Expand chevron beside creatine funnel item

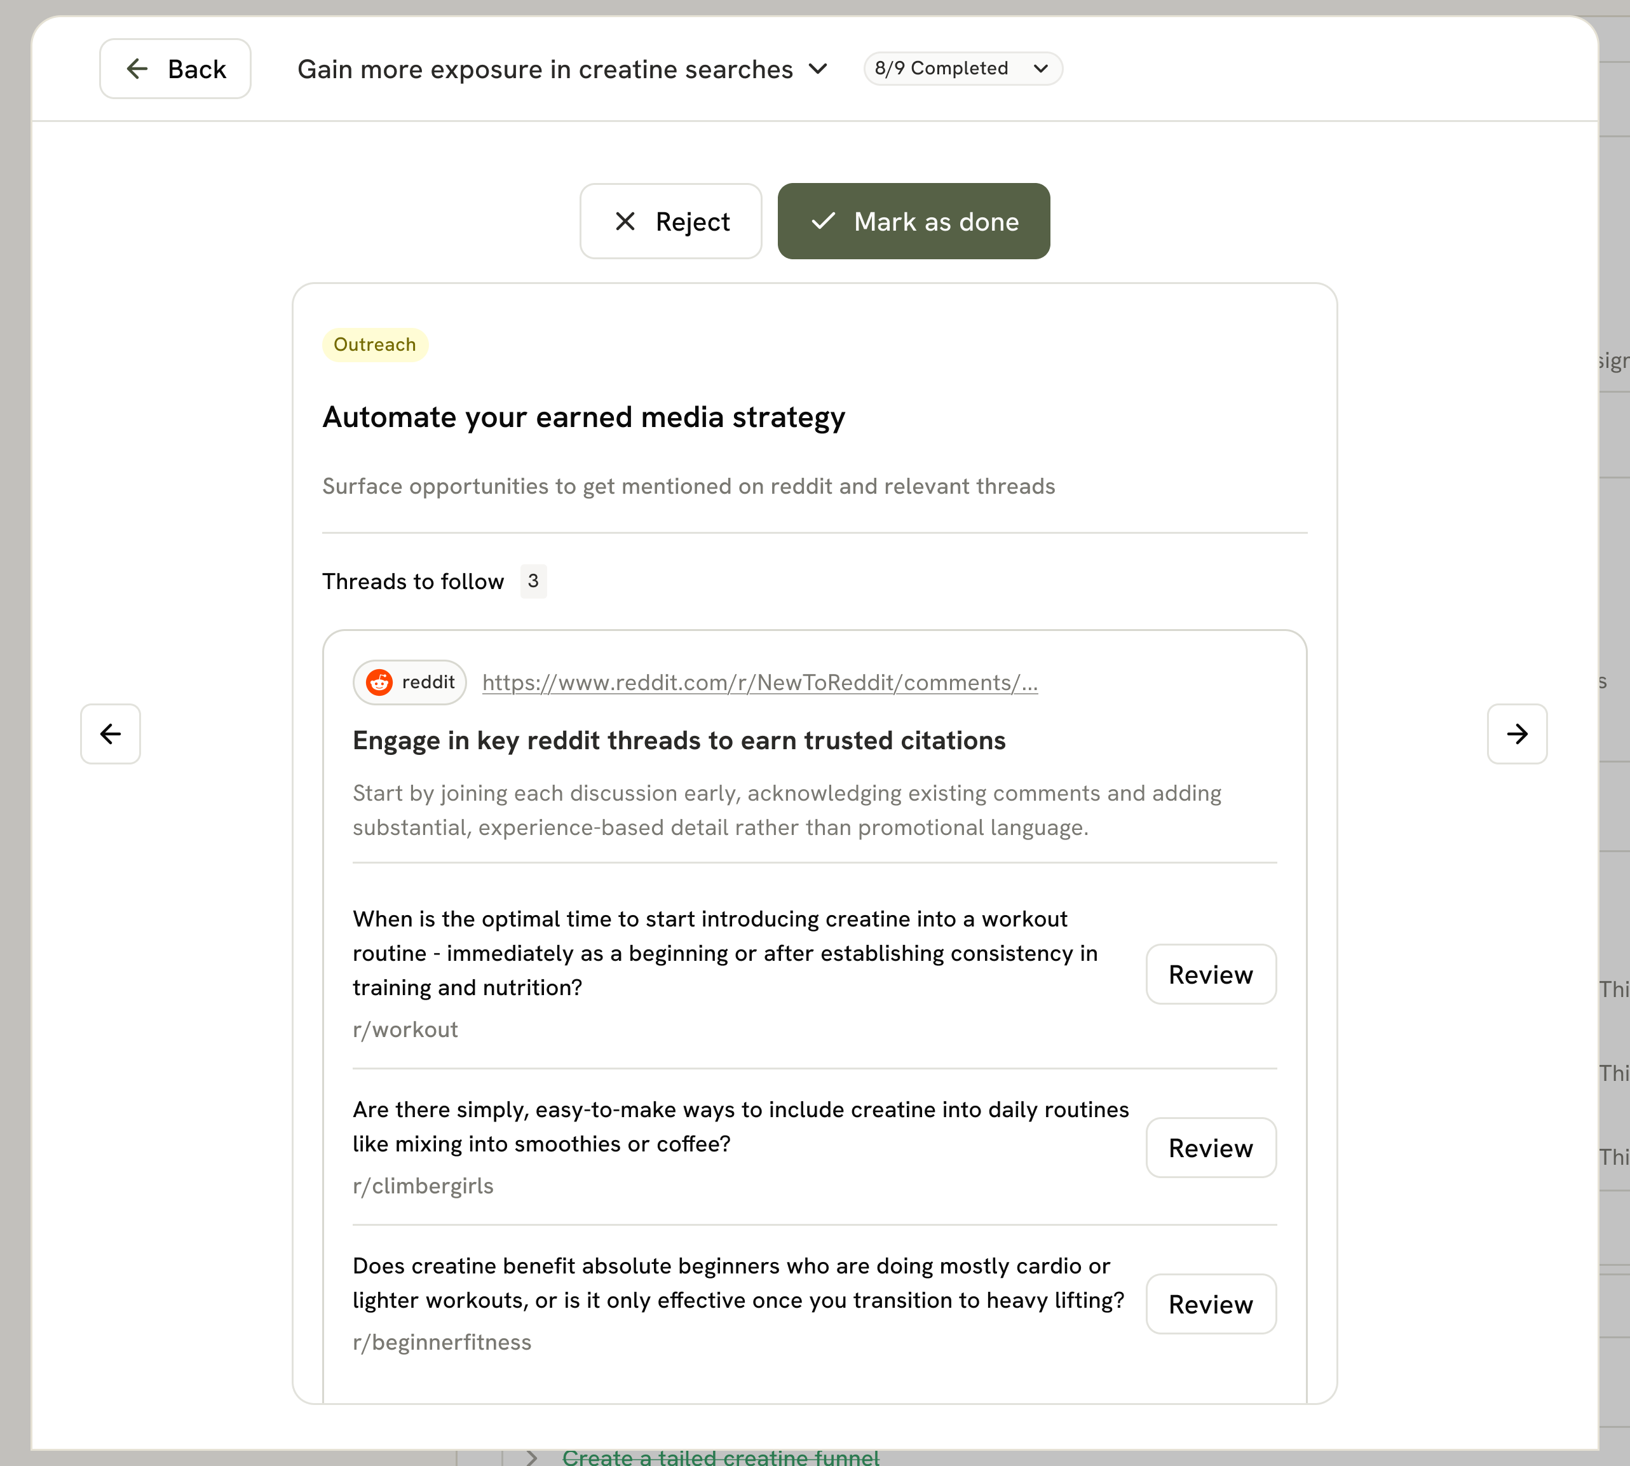click(x=531, y=1457)
